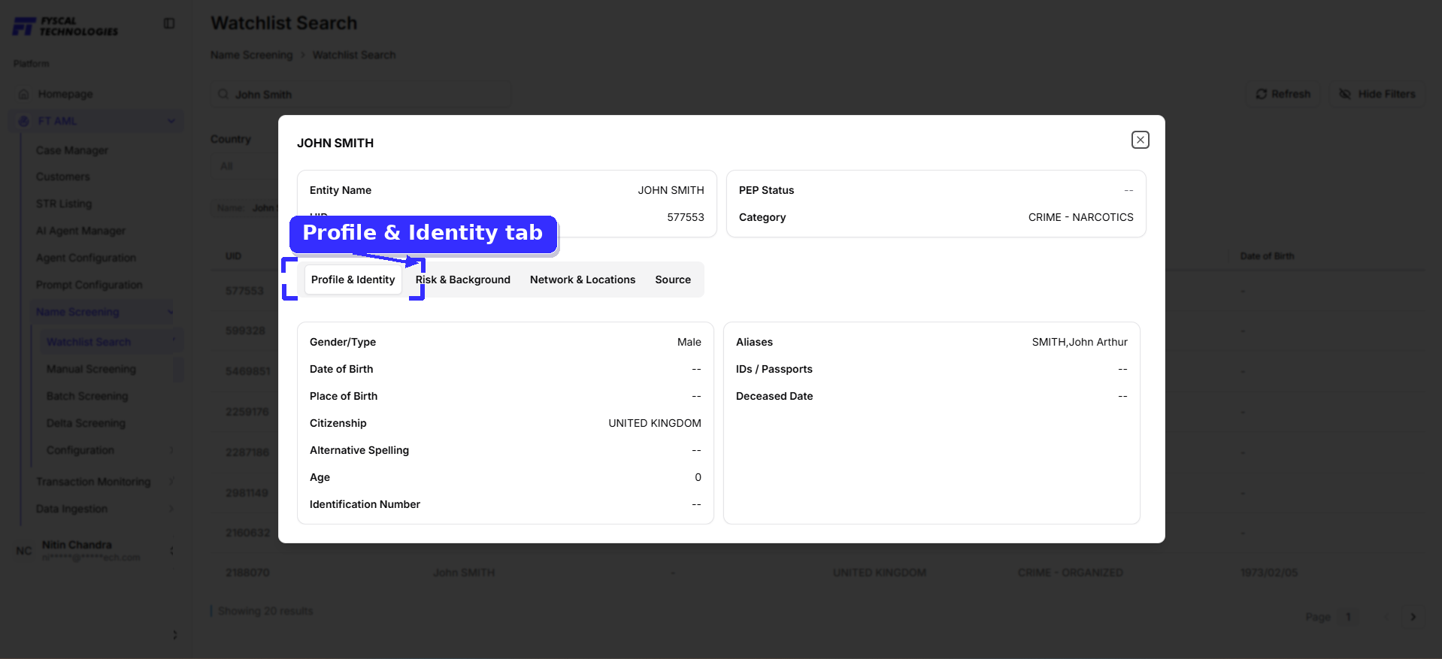Image resolution: width=1442 pixels, height=659 pixels.
Task: Open the Country filter dropdown
Action: point(244,166)
